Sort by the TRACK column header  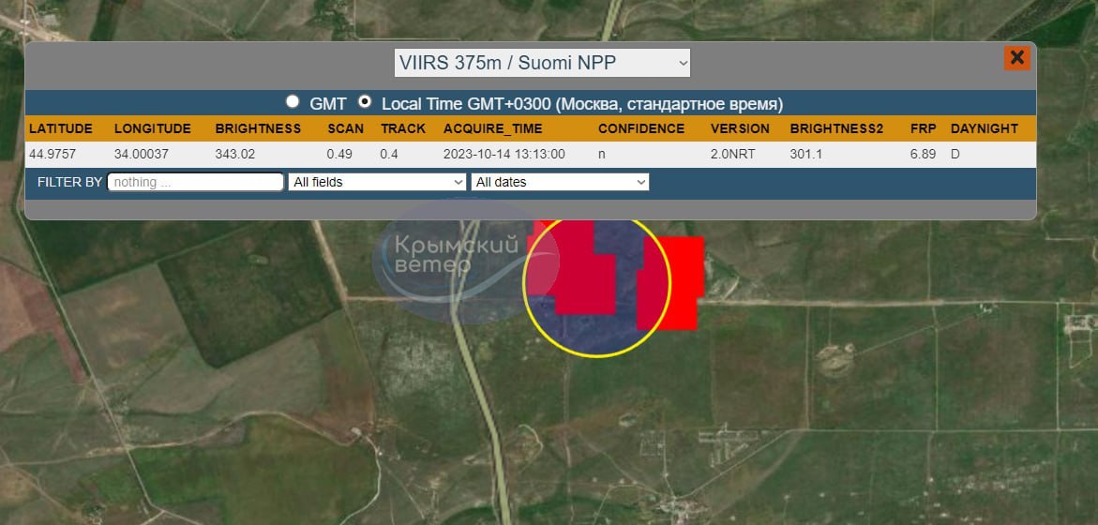pos(403,128)
